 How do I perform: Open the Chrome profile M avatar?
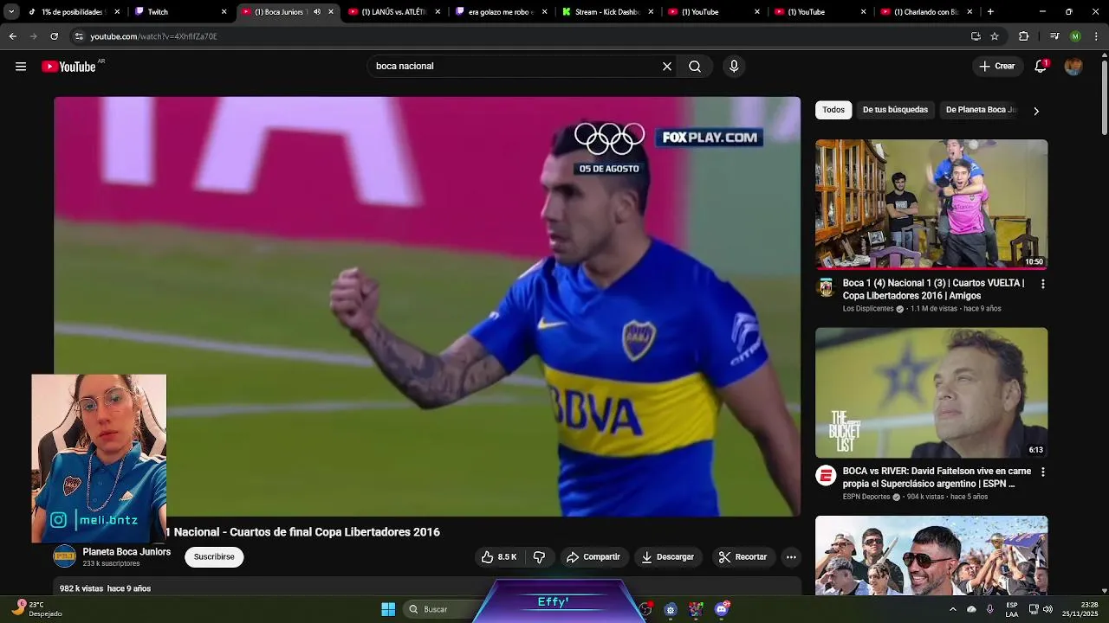[x=1075, y=36]
